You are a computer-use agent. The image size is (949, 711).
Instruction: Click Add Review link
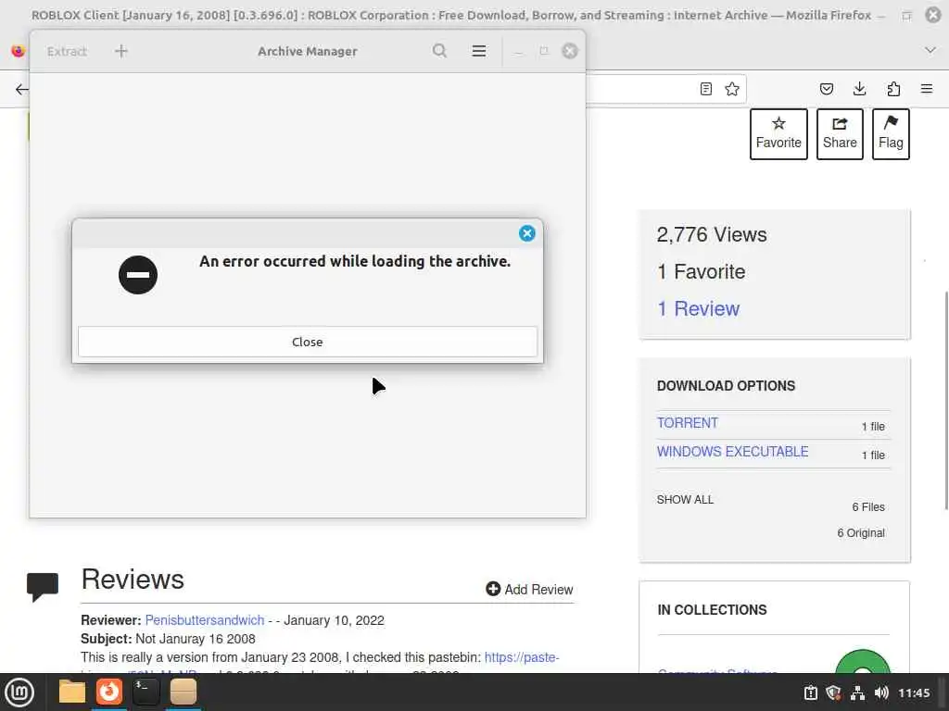pyautogui.click(x=529, y=589)
